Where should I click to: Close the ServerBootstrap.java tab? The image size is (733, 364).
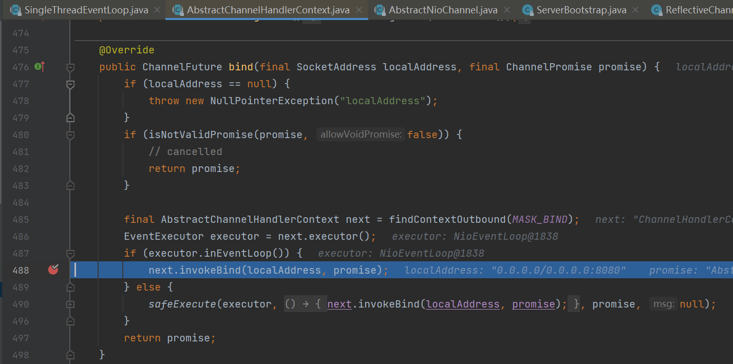coord(635,10)
